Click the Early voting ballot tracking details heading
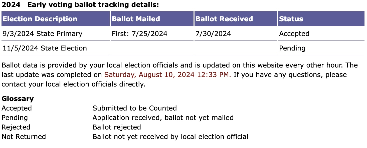The width and height of the screenshot is (367, 148). (93, 5)
